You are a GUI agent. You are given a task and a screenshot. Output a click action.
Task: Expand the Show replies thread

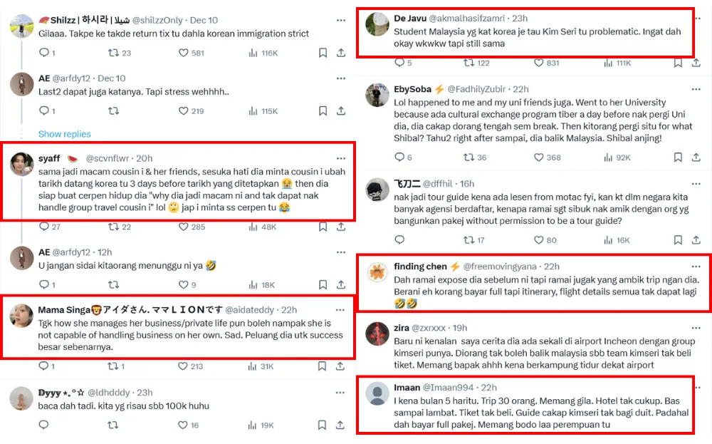64,134
